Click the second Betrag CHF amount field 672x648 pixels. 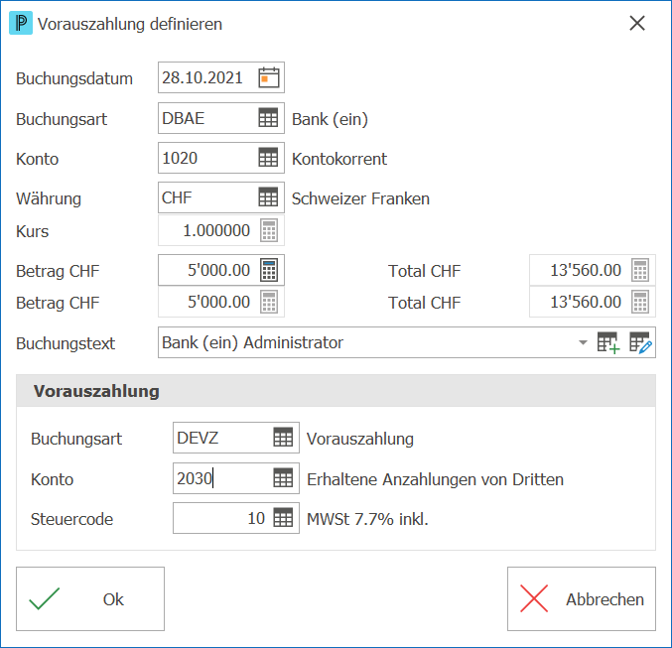(x=221, y=302)
